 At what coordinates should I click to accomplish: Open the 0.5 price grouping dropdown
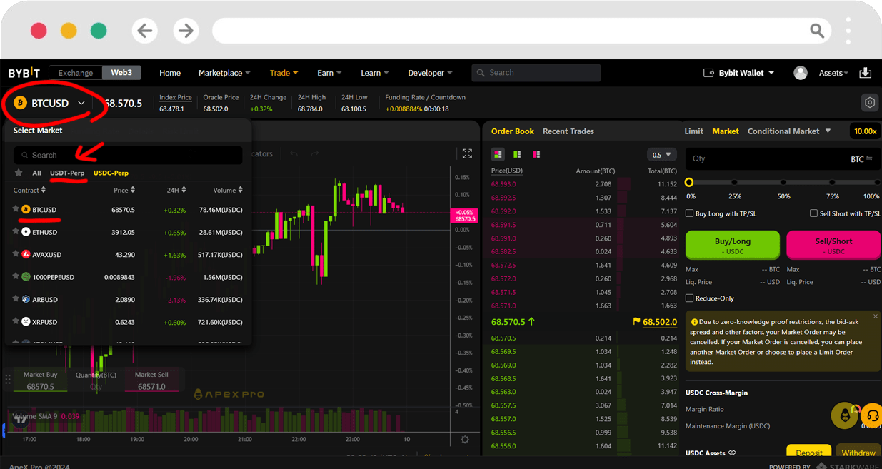point(661,155)
